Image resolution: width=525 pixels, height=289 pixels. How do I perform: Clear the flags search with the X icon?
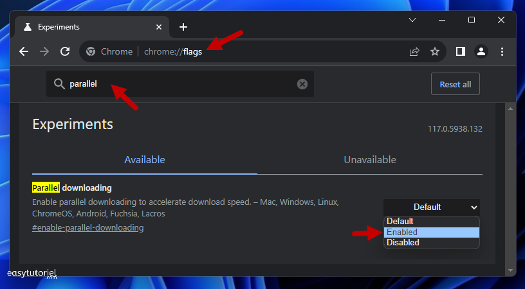click(x=302, y=84)
